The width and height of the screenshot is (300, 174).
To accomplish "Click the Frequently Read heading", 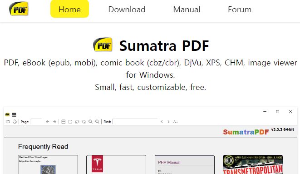I will pos(43,147).
